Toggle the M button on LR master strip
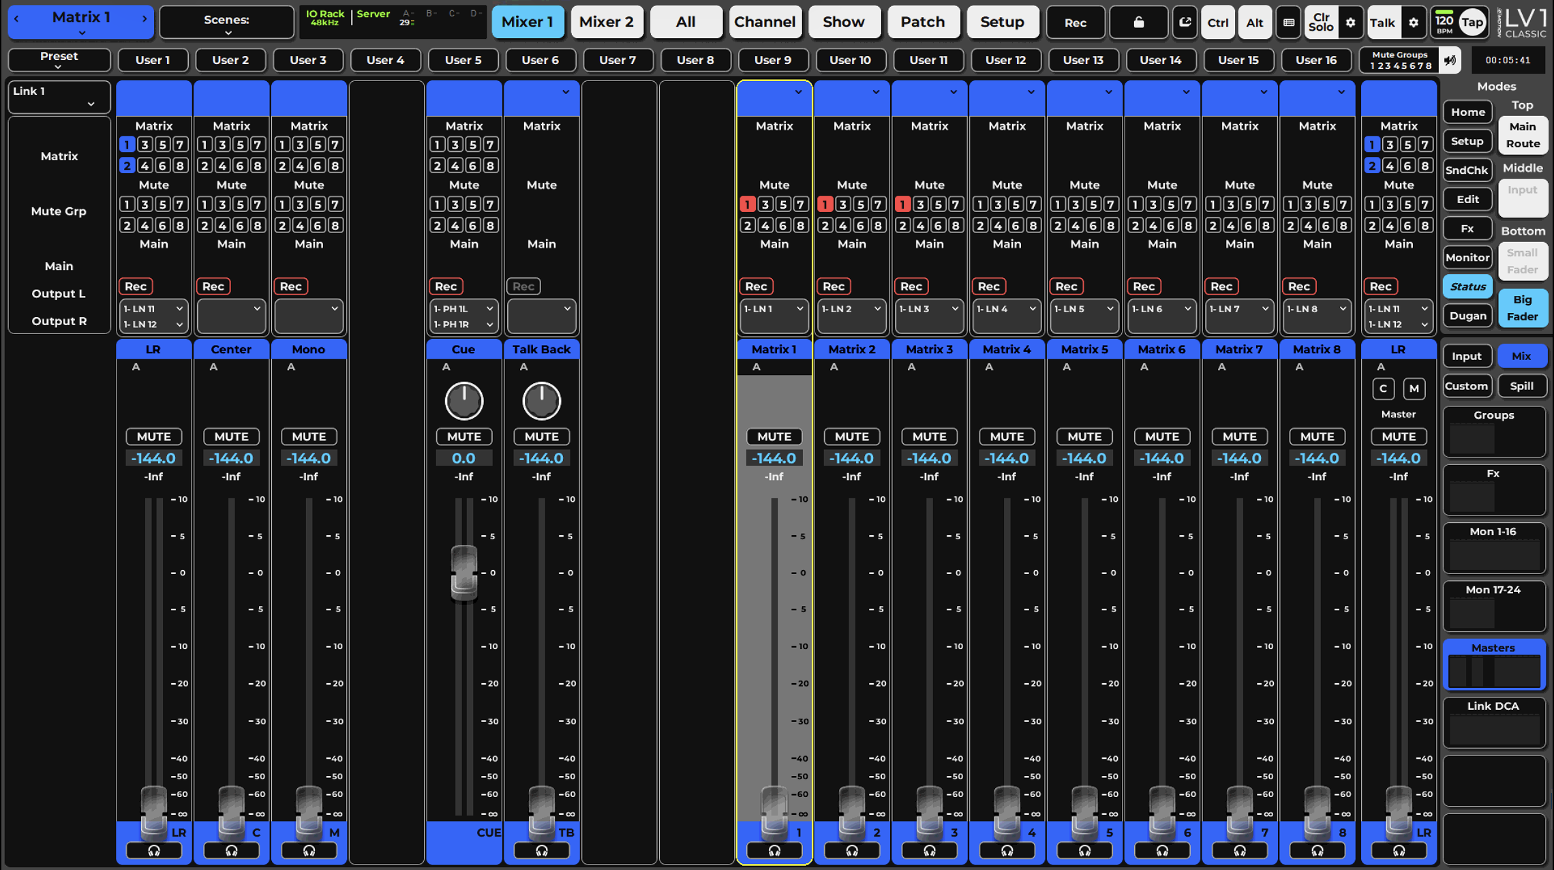 coord(1414,389)
